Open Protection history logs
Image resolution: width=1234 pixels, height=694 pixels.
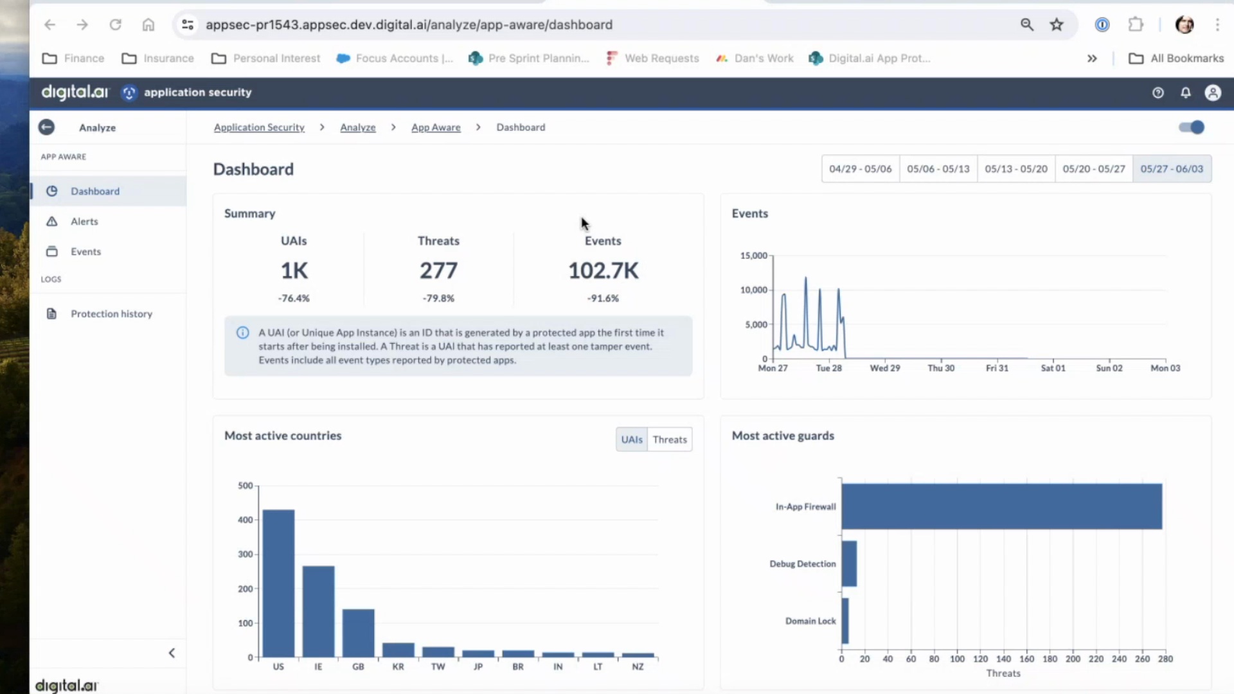(x=111, y=314)
